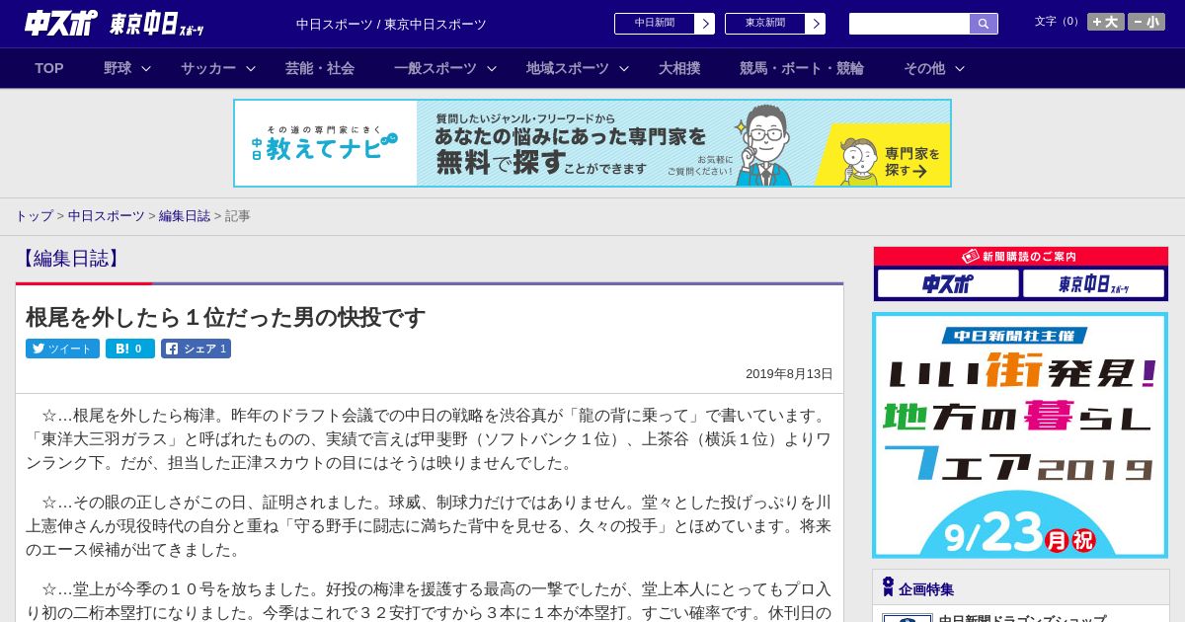Viewport: 1185px width, 622px height.
Task: Go to 中日スポーツ breadcrumb link
Action: tap(106, 215)
